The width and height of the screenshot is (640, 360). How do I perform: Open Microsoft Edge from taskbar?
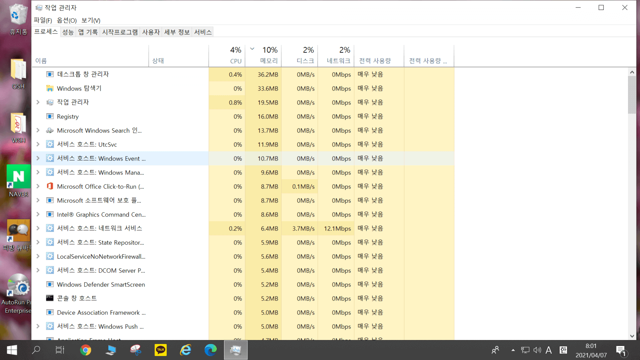(x=210, y=350)
